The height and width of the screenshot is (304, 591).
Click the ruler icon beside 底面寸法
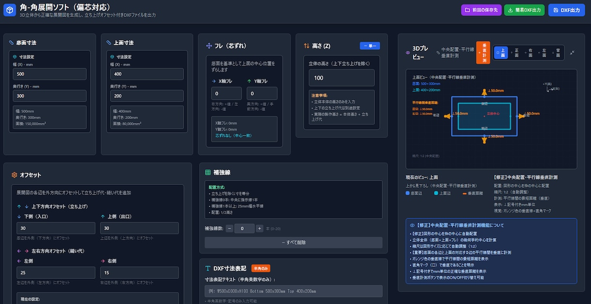(x=12, y=43)
